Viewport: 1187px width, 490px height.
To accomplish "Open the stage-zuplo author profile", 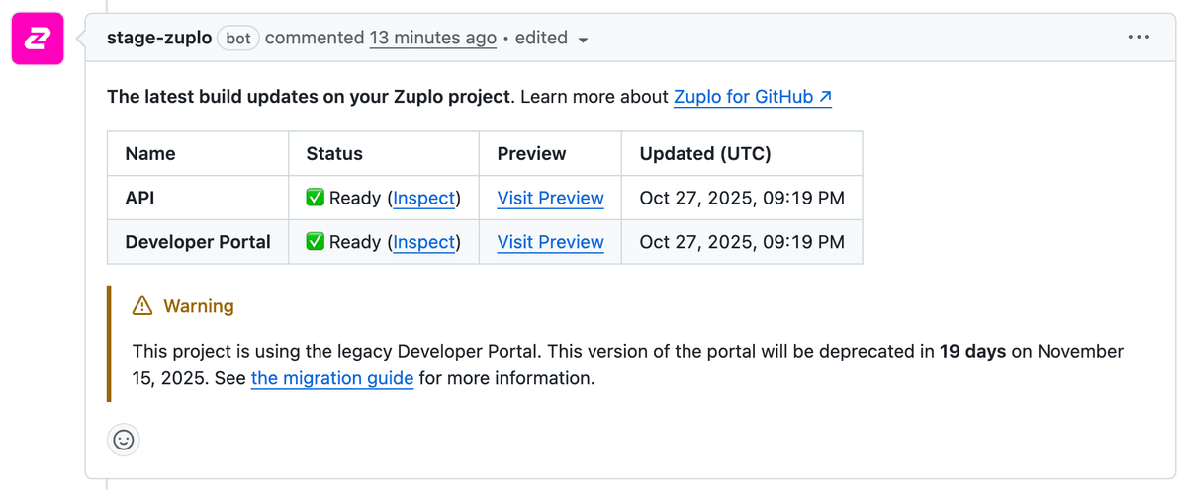I will tap(159, 38).
